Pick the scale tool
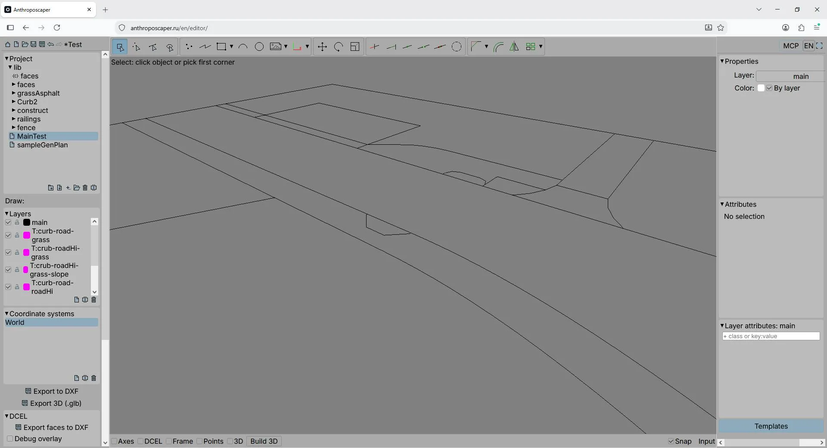The width and height of the screenshot is (827, 448). [355, 47]
